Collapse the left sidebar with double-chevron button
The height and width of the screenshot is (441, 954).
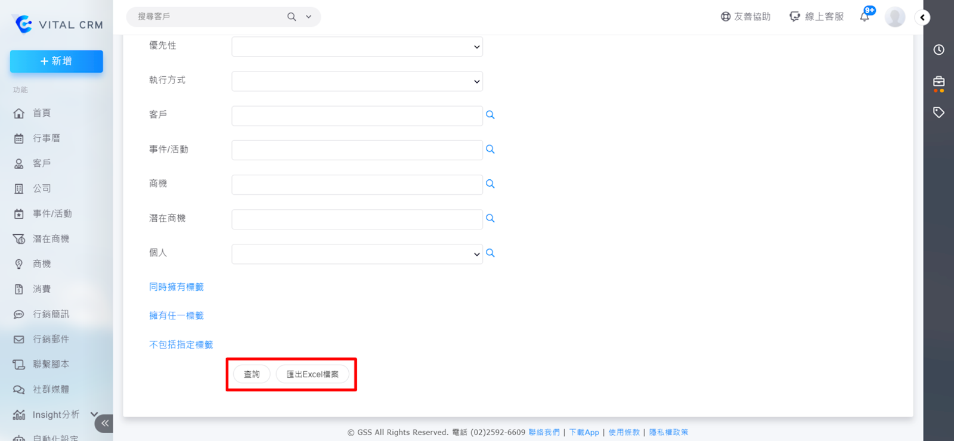[104, 423]
